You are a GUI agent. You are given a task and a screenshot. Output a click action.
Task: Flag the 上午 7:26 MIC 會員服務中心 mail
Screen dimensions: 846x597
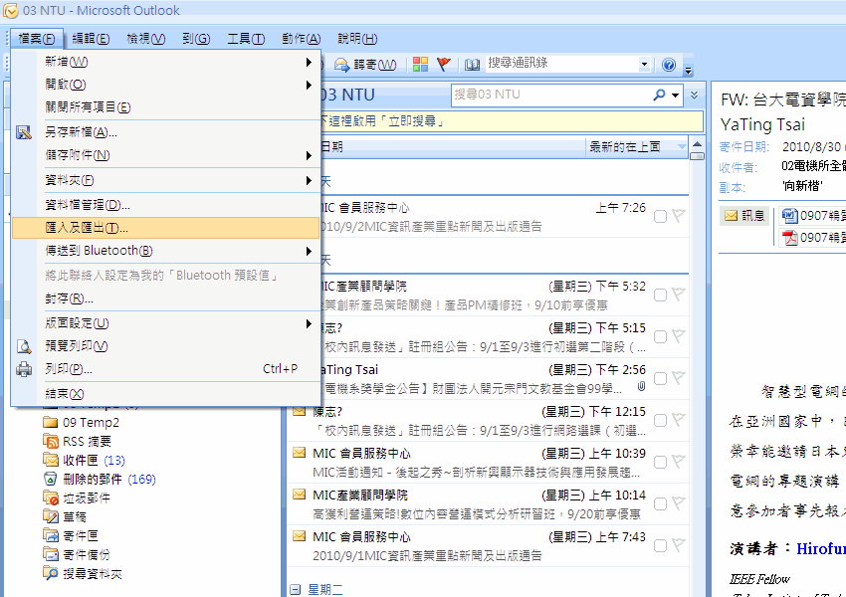click(x=679, y=215)
